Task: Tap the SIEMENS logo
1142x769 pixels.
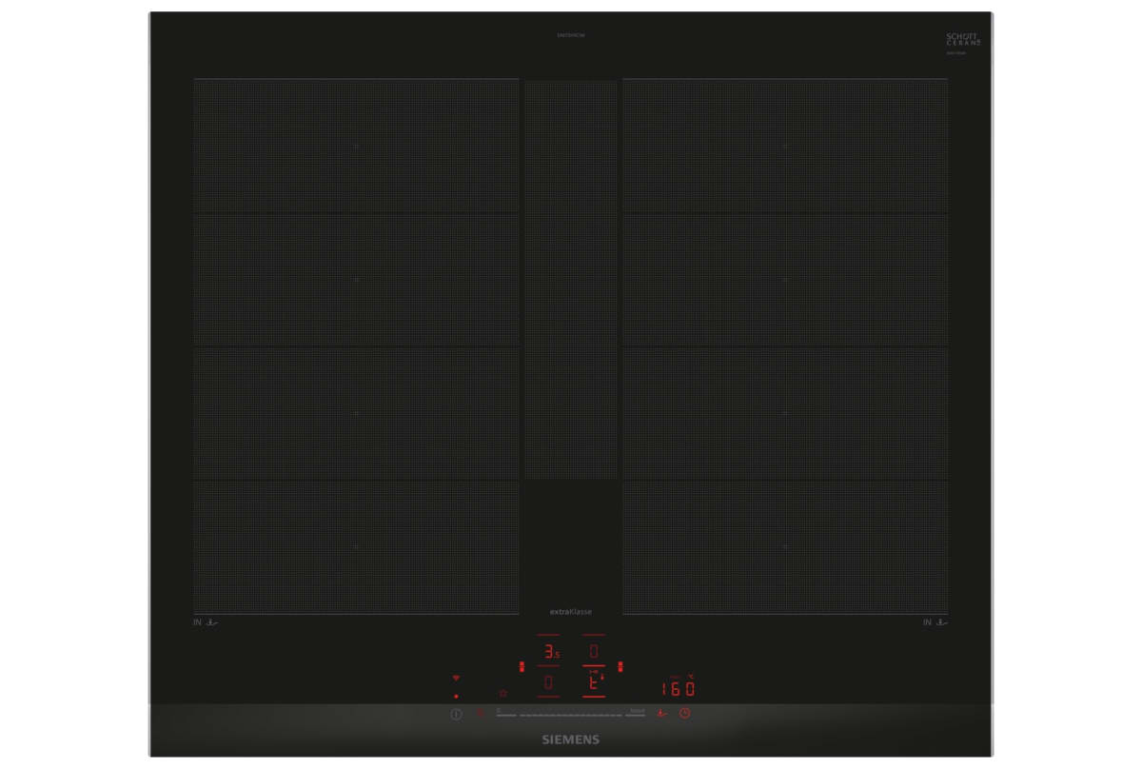Action: pos(571,739)
